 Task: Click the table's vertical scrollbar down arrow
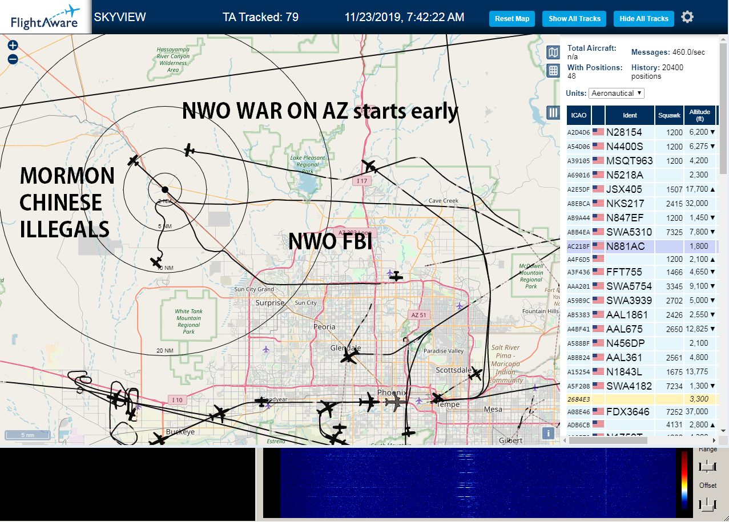(x=723, y=431)
